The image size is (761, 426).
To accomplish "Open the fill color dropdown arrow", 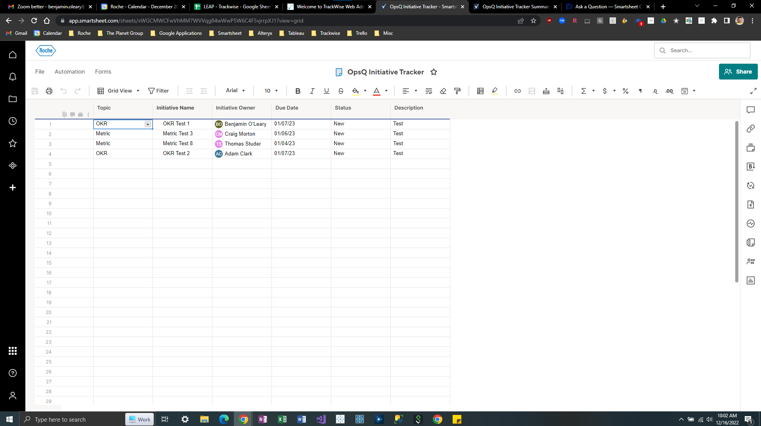I will [x=365, y=91].
